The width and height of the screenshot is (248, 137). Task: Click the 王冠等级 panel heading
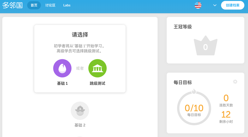coord(183,27)
